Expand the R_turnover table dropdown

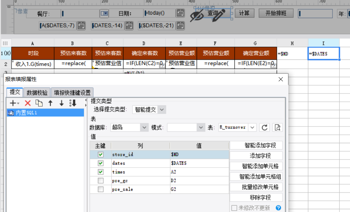point(253,128)
